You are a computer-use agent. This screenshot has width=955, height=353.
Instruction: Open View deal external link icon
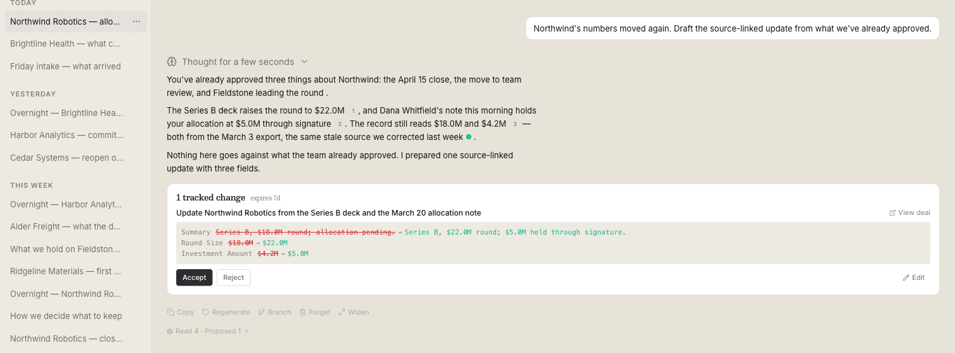892,213
